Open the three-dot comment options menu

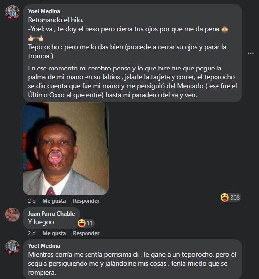[x=251, y=53]
